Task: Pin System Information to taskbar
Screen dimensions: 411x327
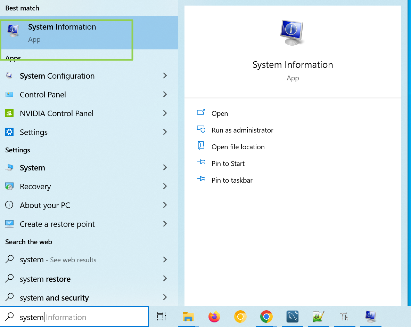Action: [x=232, y=180]
